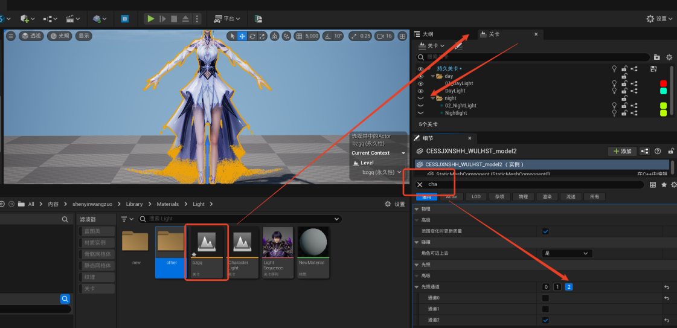The width and height of the screenshot is (677, 328).
Task: Open viewport hamburger options menu
Action: [x=10, y=36]
